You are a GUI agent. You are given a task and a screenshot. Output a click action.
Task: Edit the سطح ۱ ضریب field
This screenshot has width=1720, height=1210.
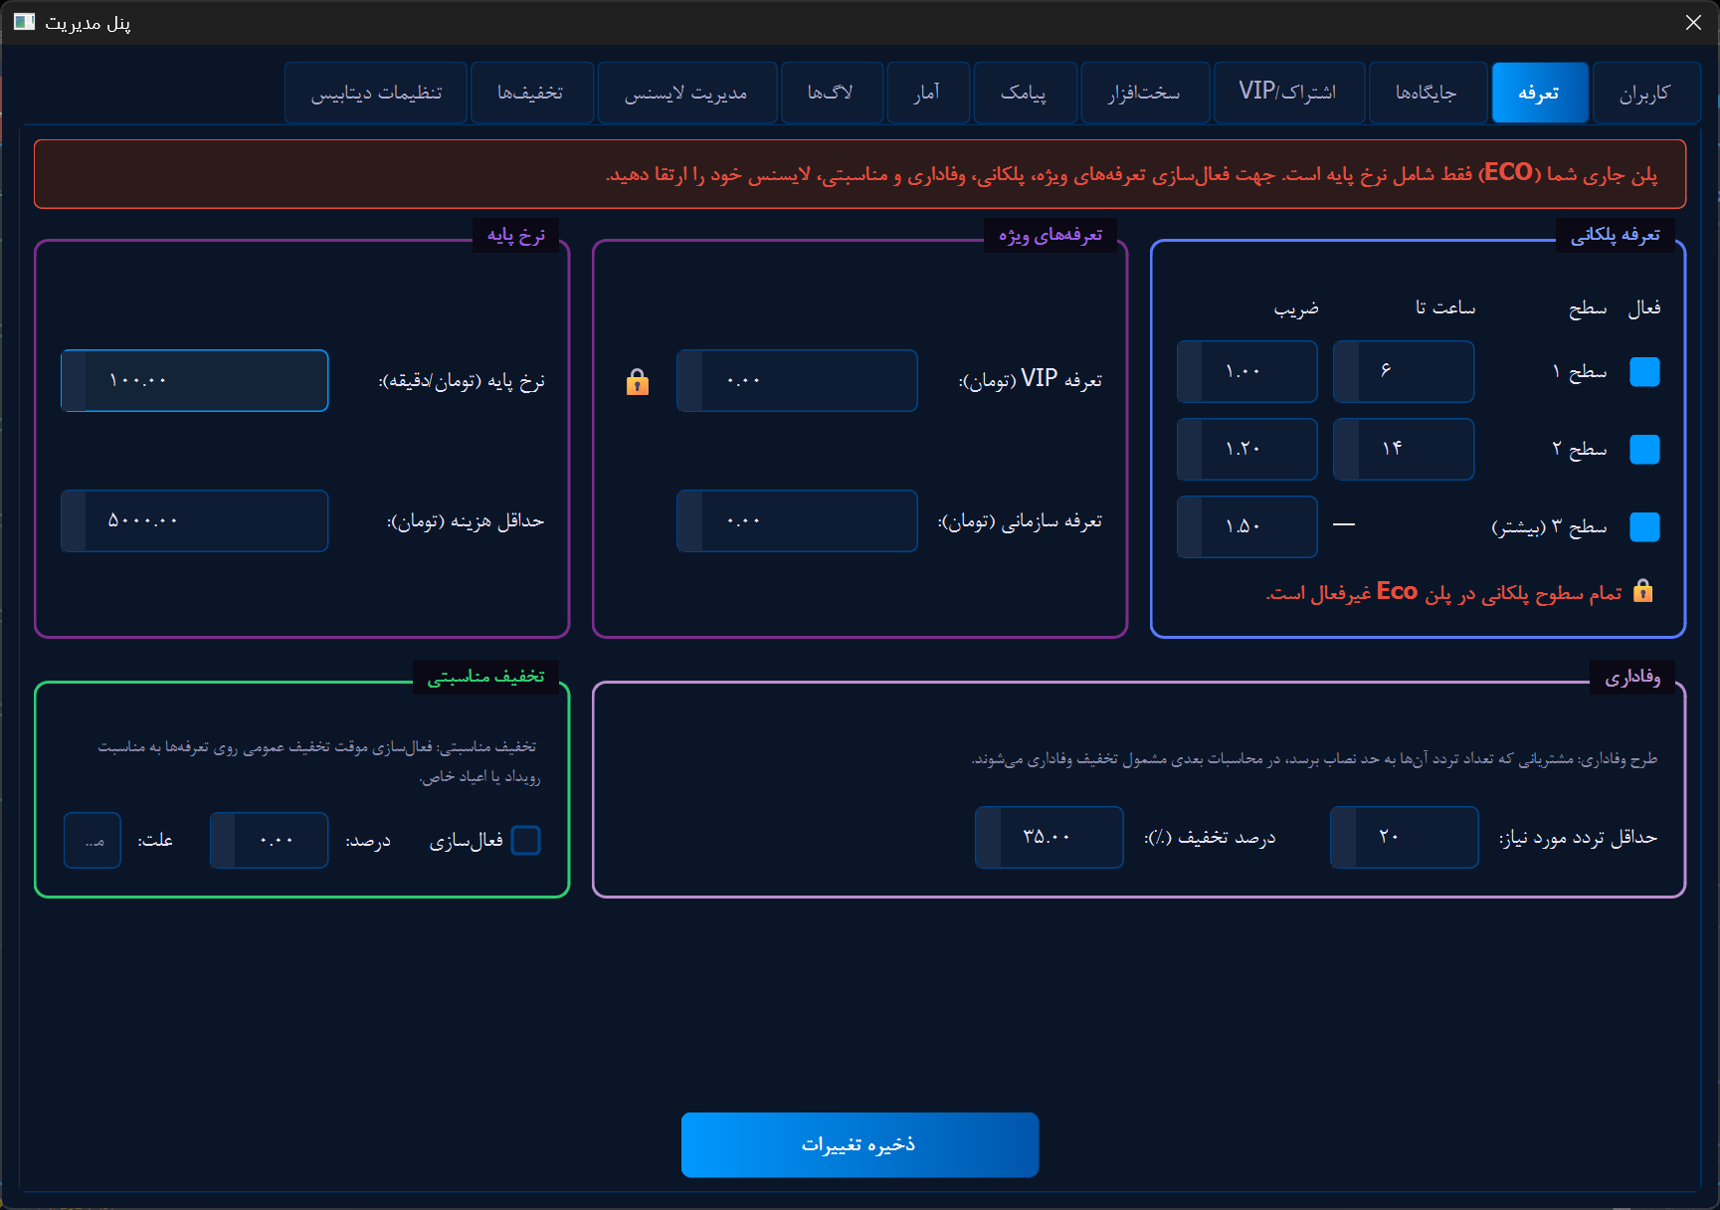click(1246, 372)
